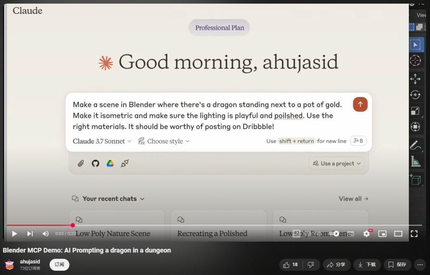This screenshot has width=430, height=275.
Task: Click the ahujasid channel avatar
Action: (10, 265)
